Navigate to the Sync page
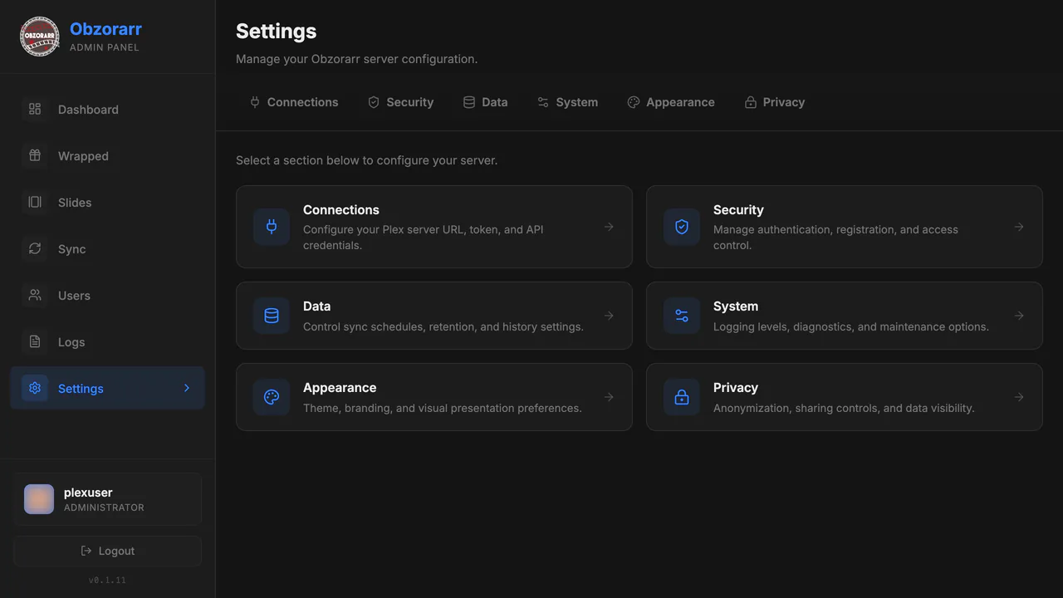This screenshot has height=598, width=1063. [107, 248]
